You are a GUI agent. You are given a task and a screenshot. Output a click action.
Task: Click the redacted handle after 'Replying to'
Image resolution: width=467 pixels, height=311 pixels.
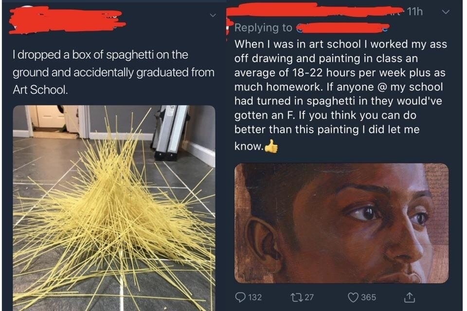(342, 28)
